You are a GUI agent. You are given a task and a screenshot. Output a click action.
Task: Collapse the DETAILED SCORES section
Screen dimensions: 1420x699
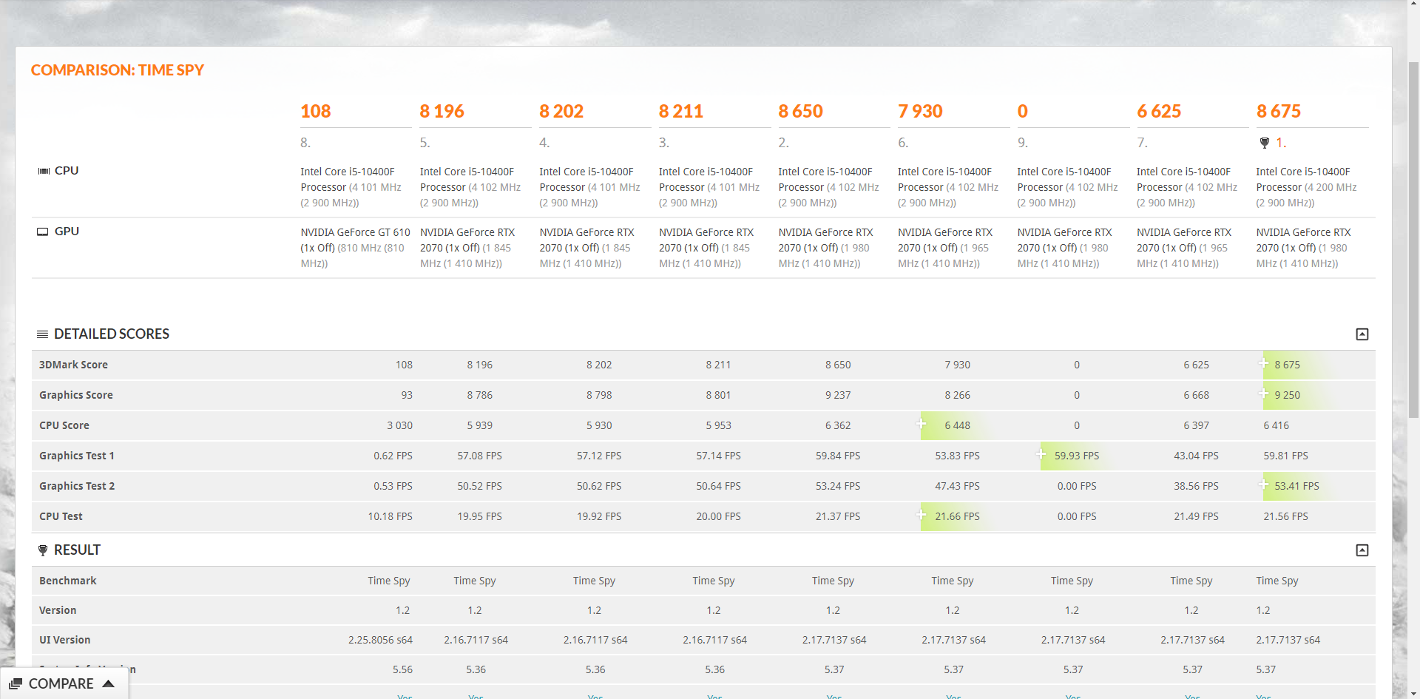click(x=1362, y=334)
